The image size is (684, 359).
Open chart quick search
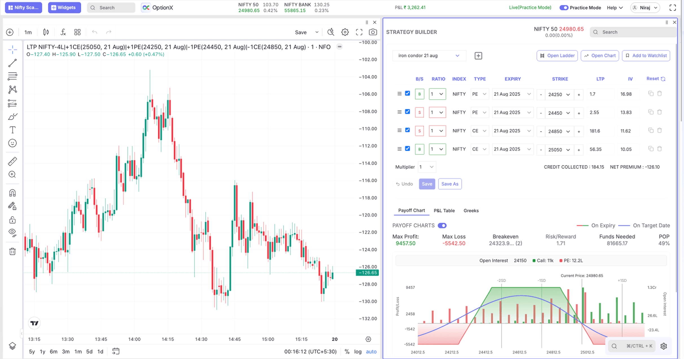(x=331, y=32)
